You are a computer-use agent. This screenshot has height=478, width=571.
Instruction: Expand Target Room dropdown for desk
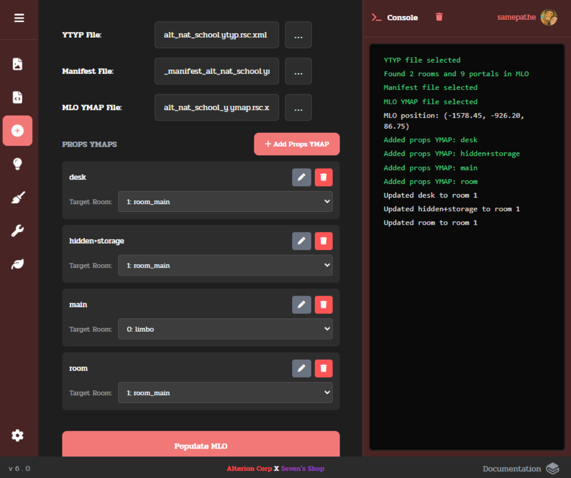[225, 202]
